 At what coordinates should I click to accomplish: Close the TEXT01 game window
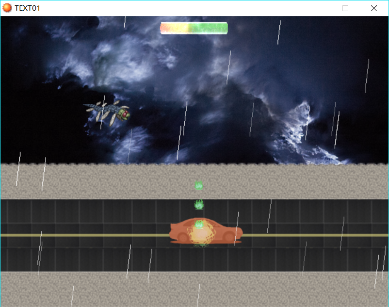(x=374, y=8)
